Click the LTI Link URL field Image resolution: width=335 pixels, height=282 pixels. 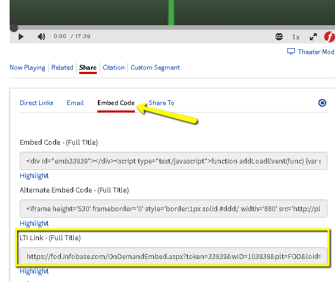point(173,256)
